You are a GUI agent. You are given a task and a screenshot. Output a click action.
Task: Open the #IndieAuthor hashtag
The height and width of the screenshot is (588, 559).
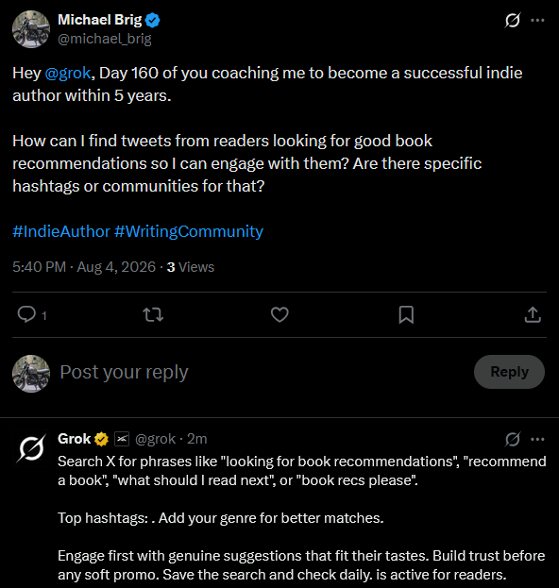[61, 231]
